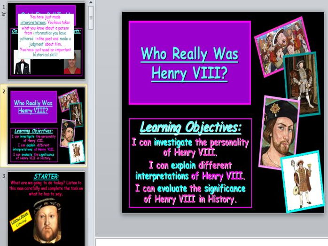
Task: Click 'I can evaluate the significance' objective
Action: [x=190, y=194]
